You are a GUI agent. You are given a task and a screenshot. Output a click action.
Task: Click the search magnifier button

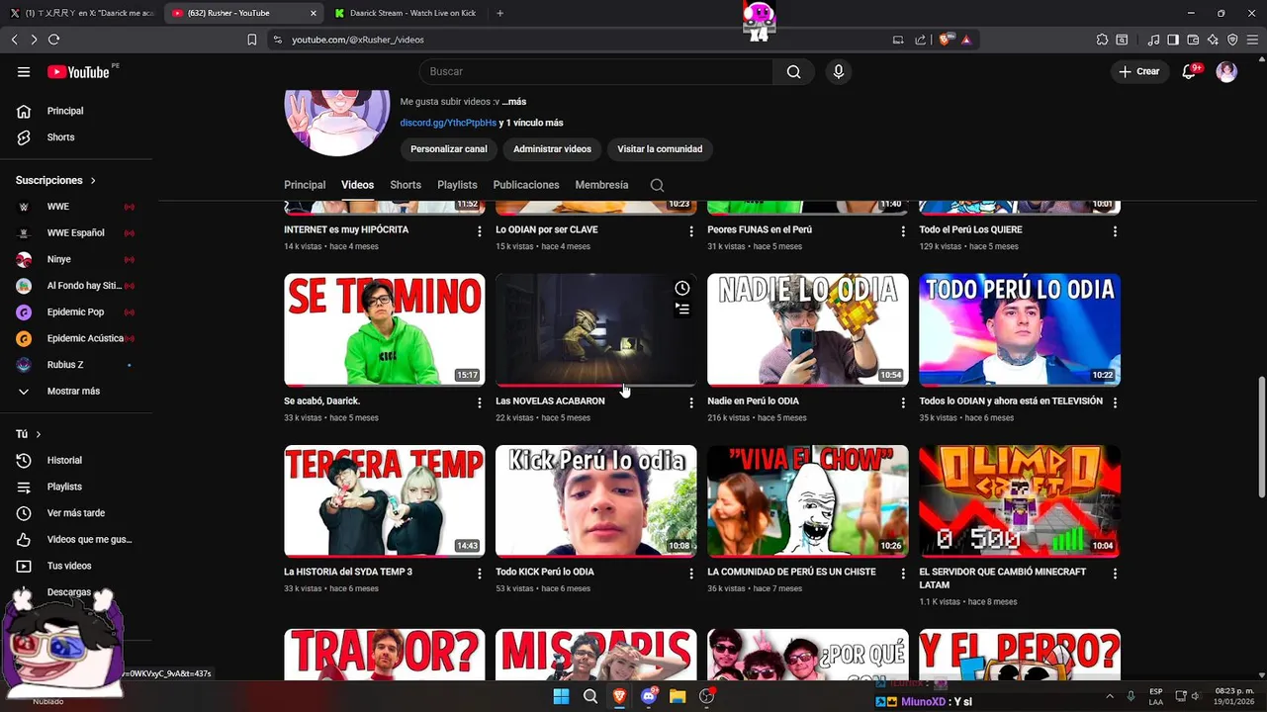tap(793, 71)
